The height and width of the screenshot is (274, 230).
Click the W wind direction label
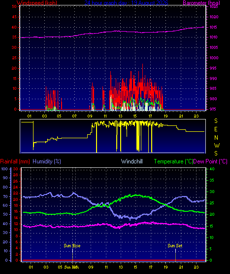217,145
